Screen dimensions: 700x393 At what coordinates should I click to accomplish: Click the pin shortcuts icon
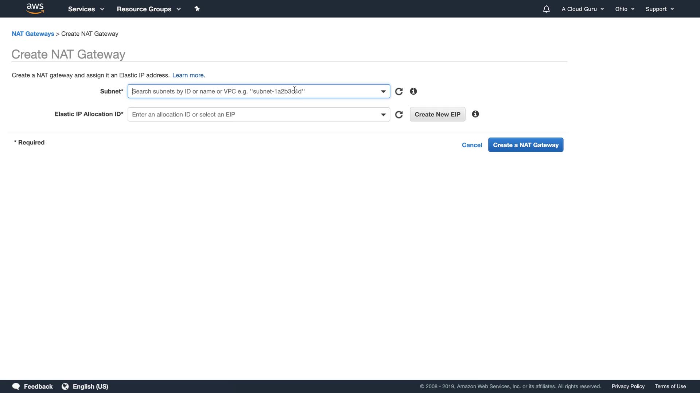coord(197,9)
